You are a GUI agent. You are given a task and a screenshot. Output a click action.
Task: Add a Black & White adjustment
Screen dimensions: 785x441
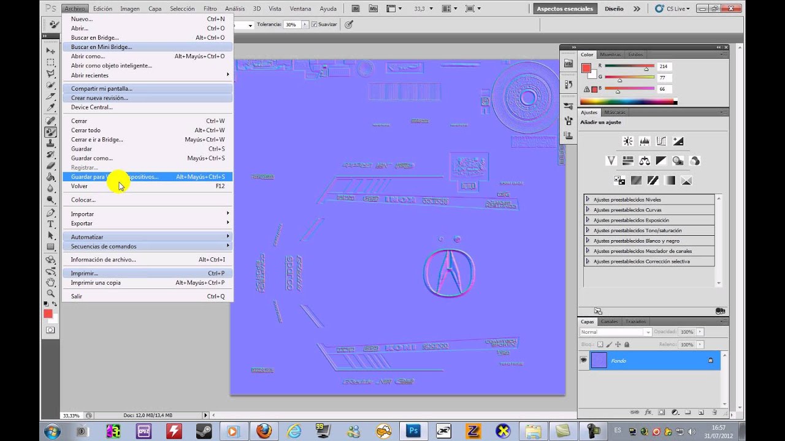click(661, 160)
